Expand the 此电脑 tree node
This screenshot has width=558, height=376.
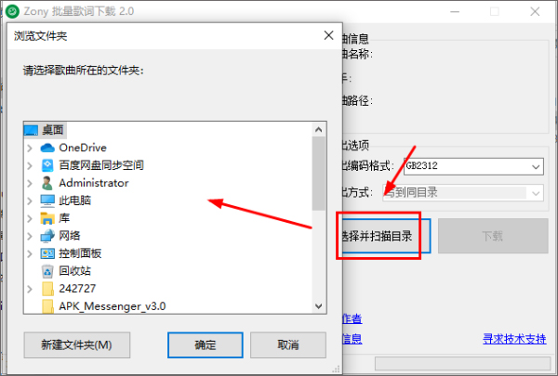tap(30, 201)
